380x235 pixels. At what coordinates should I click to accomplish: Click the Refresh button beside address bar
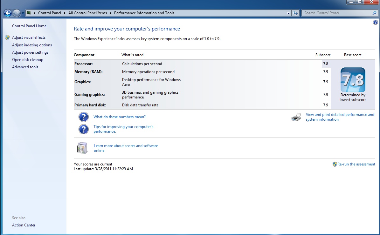tap(295, 13)
